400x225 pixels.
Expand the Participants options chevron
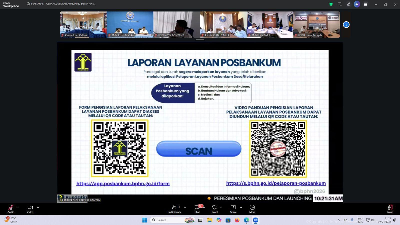pos(185,207)
